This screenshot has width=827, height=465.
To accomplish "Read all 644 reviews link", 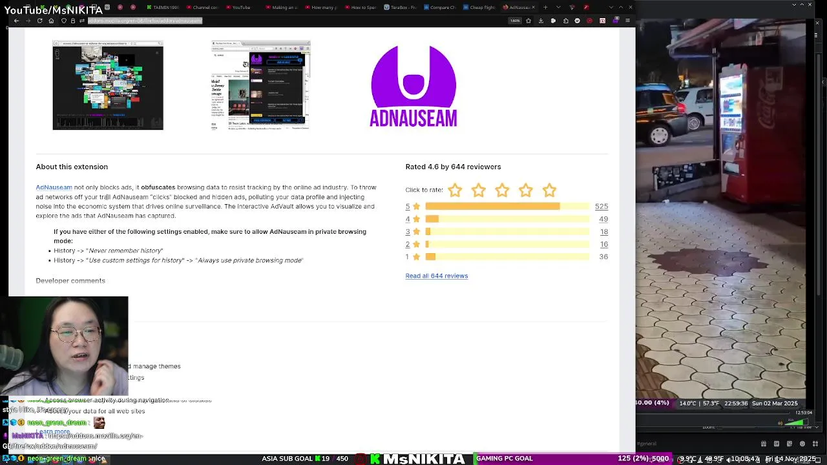I will click(437, 276).
